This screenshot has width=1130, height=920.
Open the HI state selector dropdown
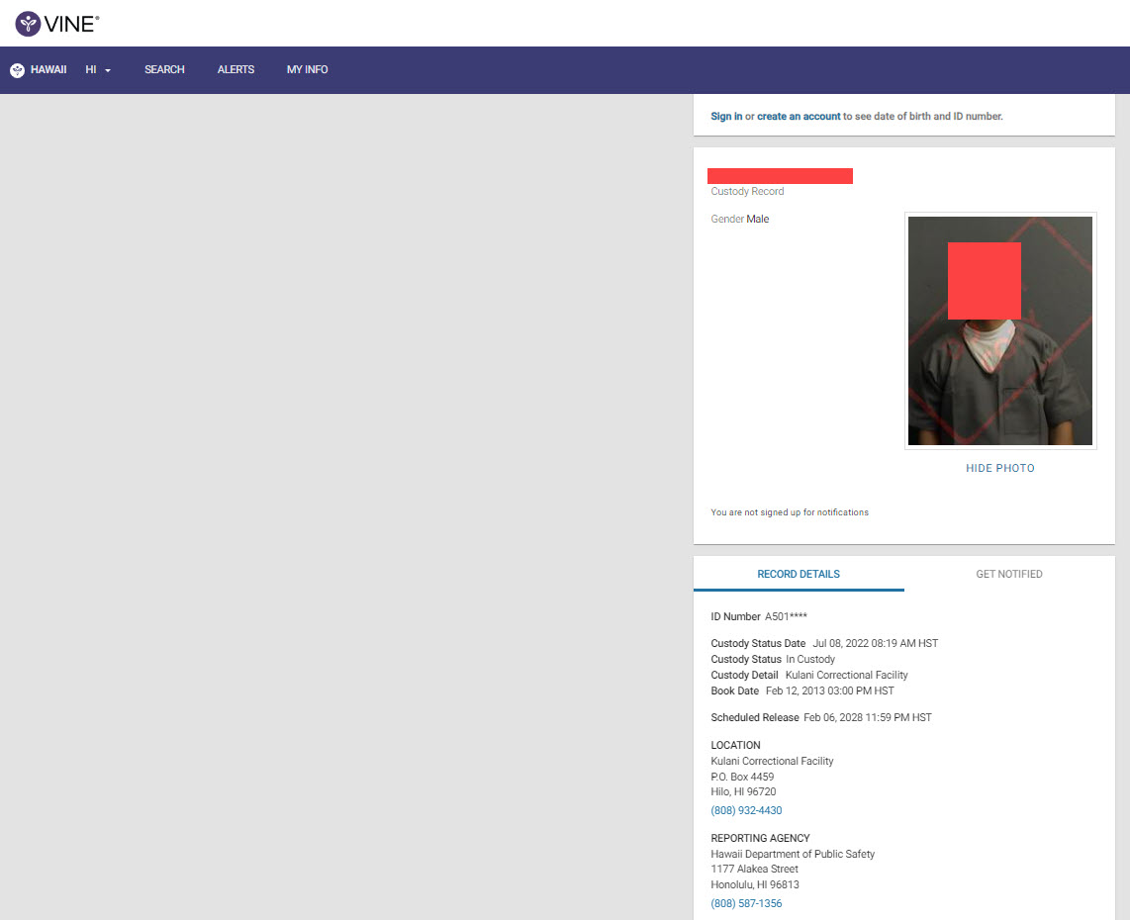tap(98, 70)
